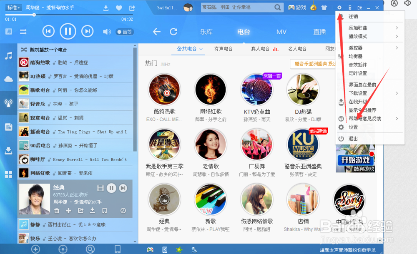Click the add circle icon in bottom bar

coord(35,249)
